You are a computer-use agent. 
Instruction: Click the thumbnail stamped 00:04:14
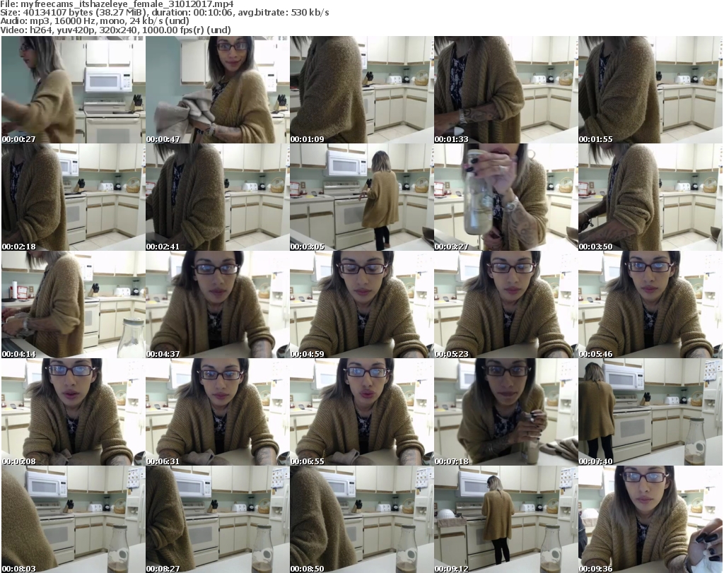[74, 305]
